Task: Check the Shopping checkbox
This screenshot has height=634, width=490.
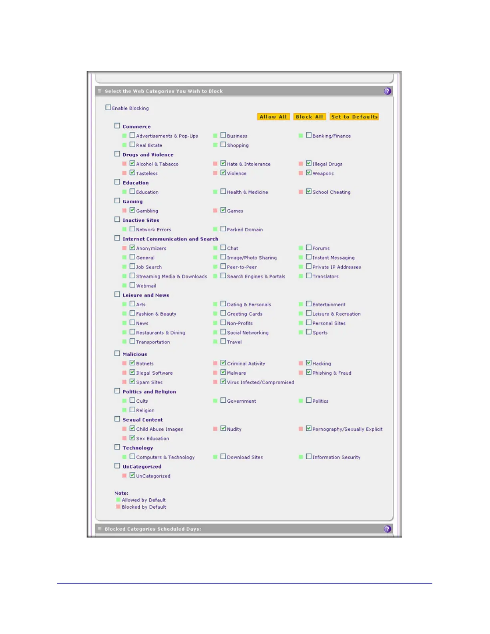Action: tap(223, 144)
